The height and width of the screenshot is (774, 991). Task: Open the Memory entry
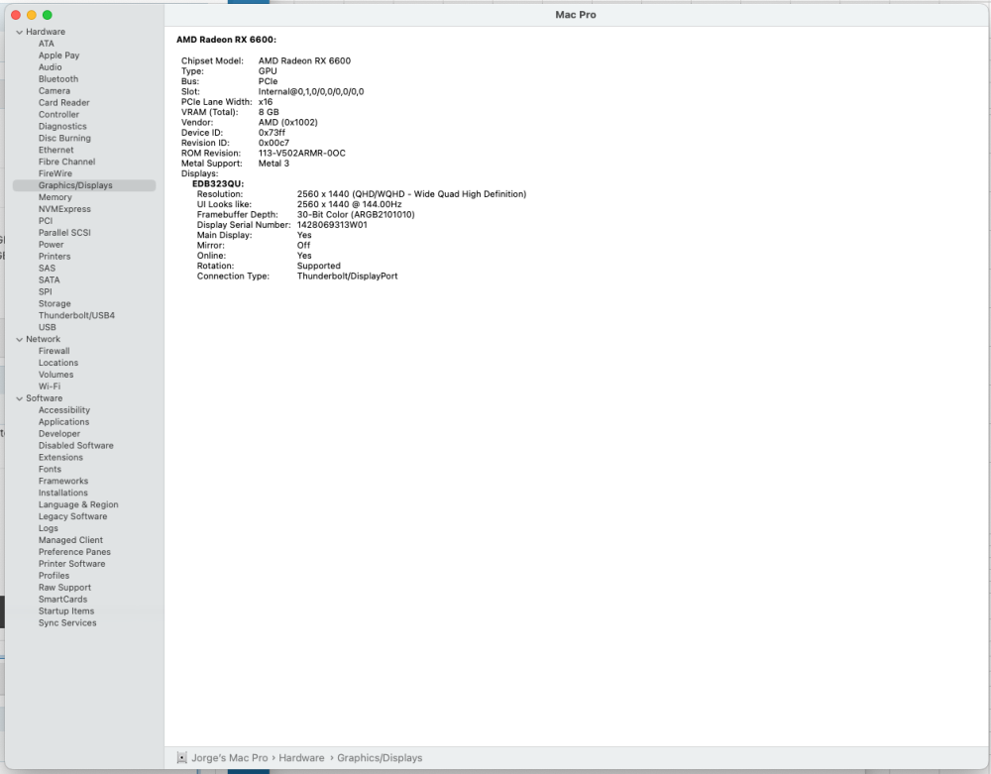[55, 197]
